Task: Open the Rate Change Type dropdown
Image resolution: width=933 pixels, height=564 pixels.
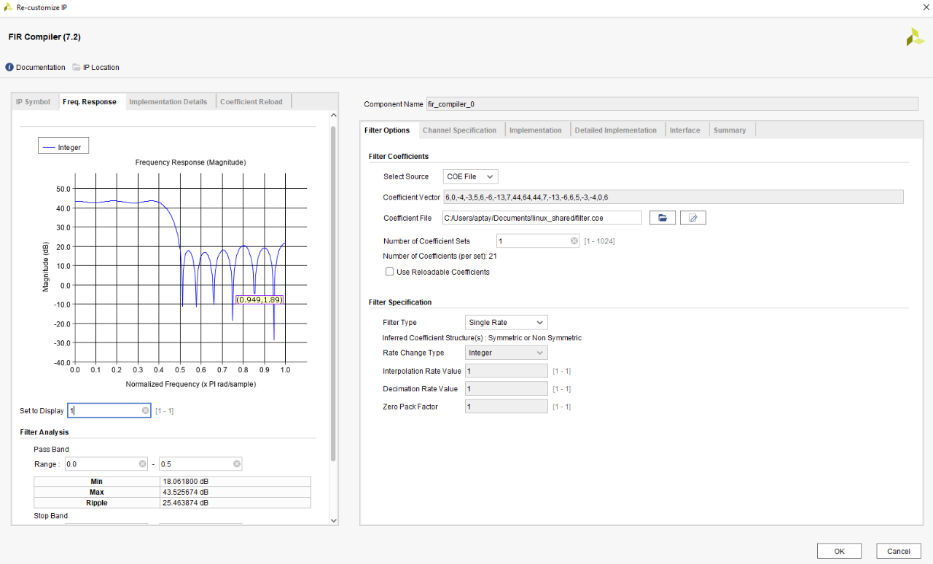Action: tap(506, 353)
